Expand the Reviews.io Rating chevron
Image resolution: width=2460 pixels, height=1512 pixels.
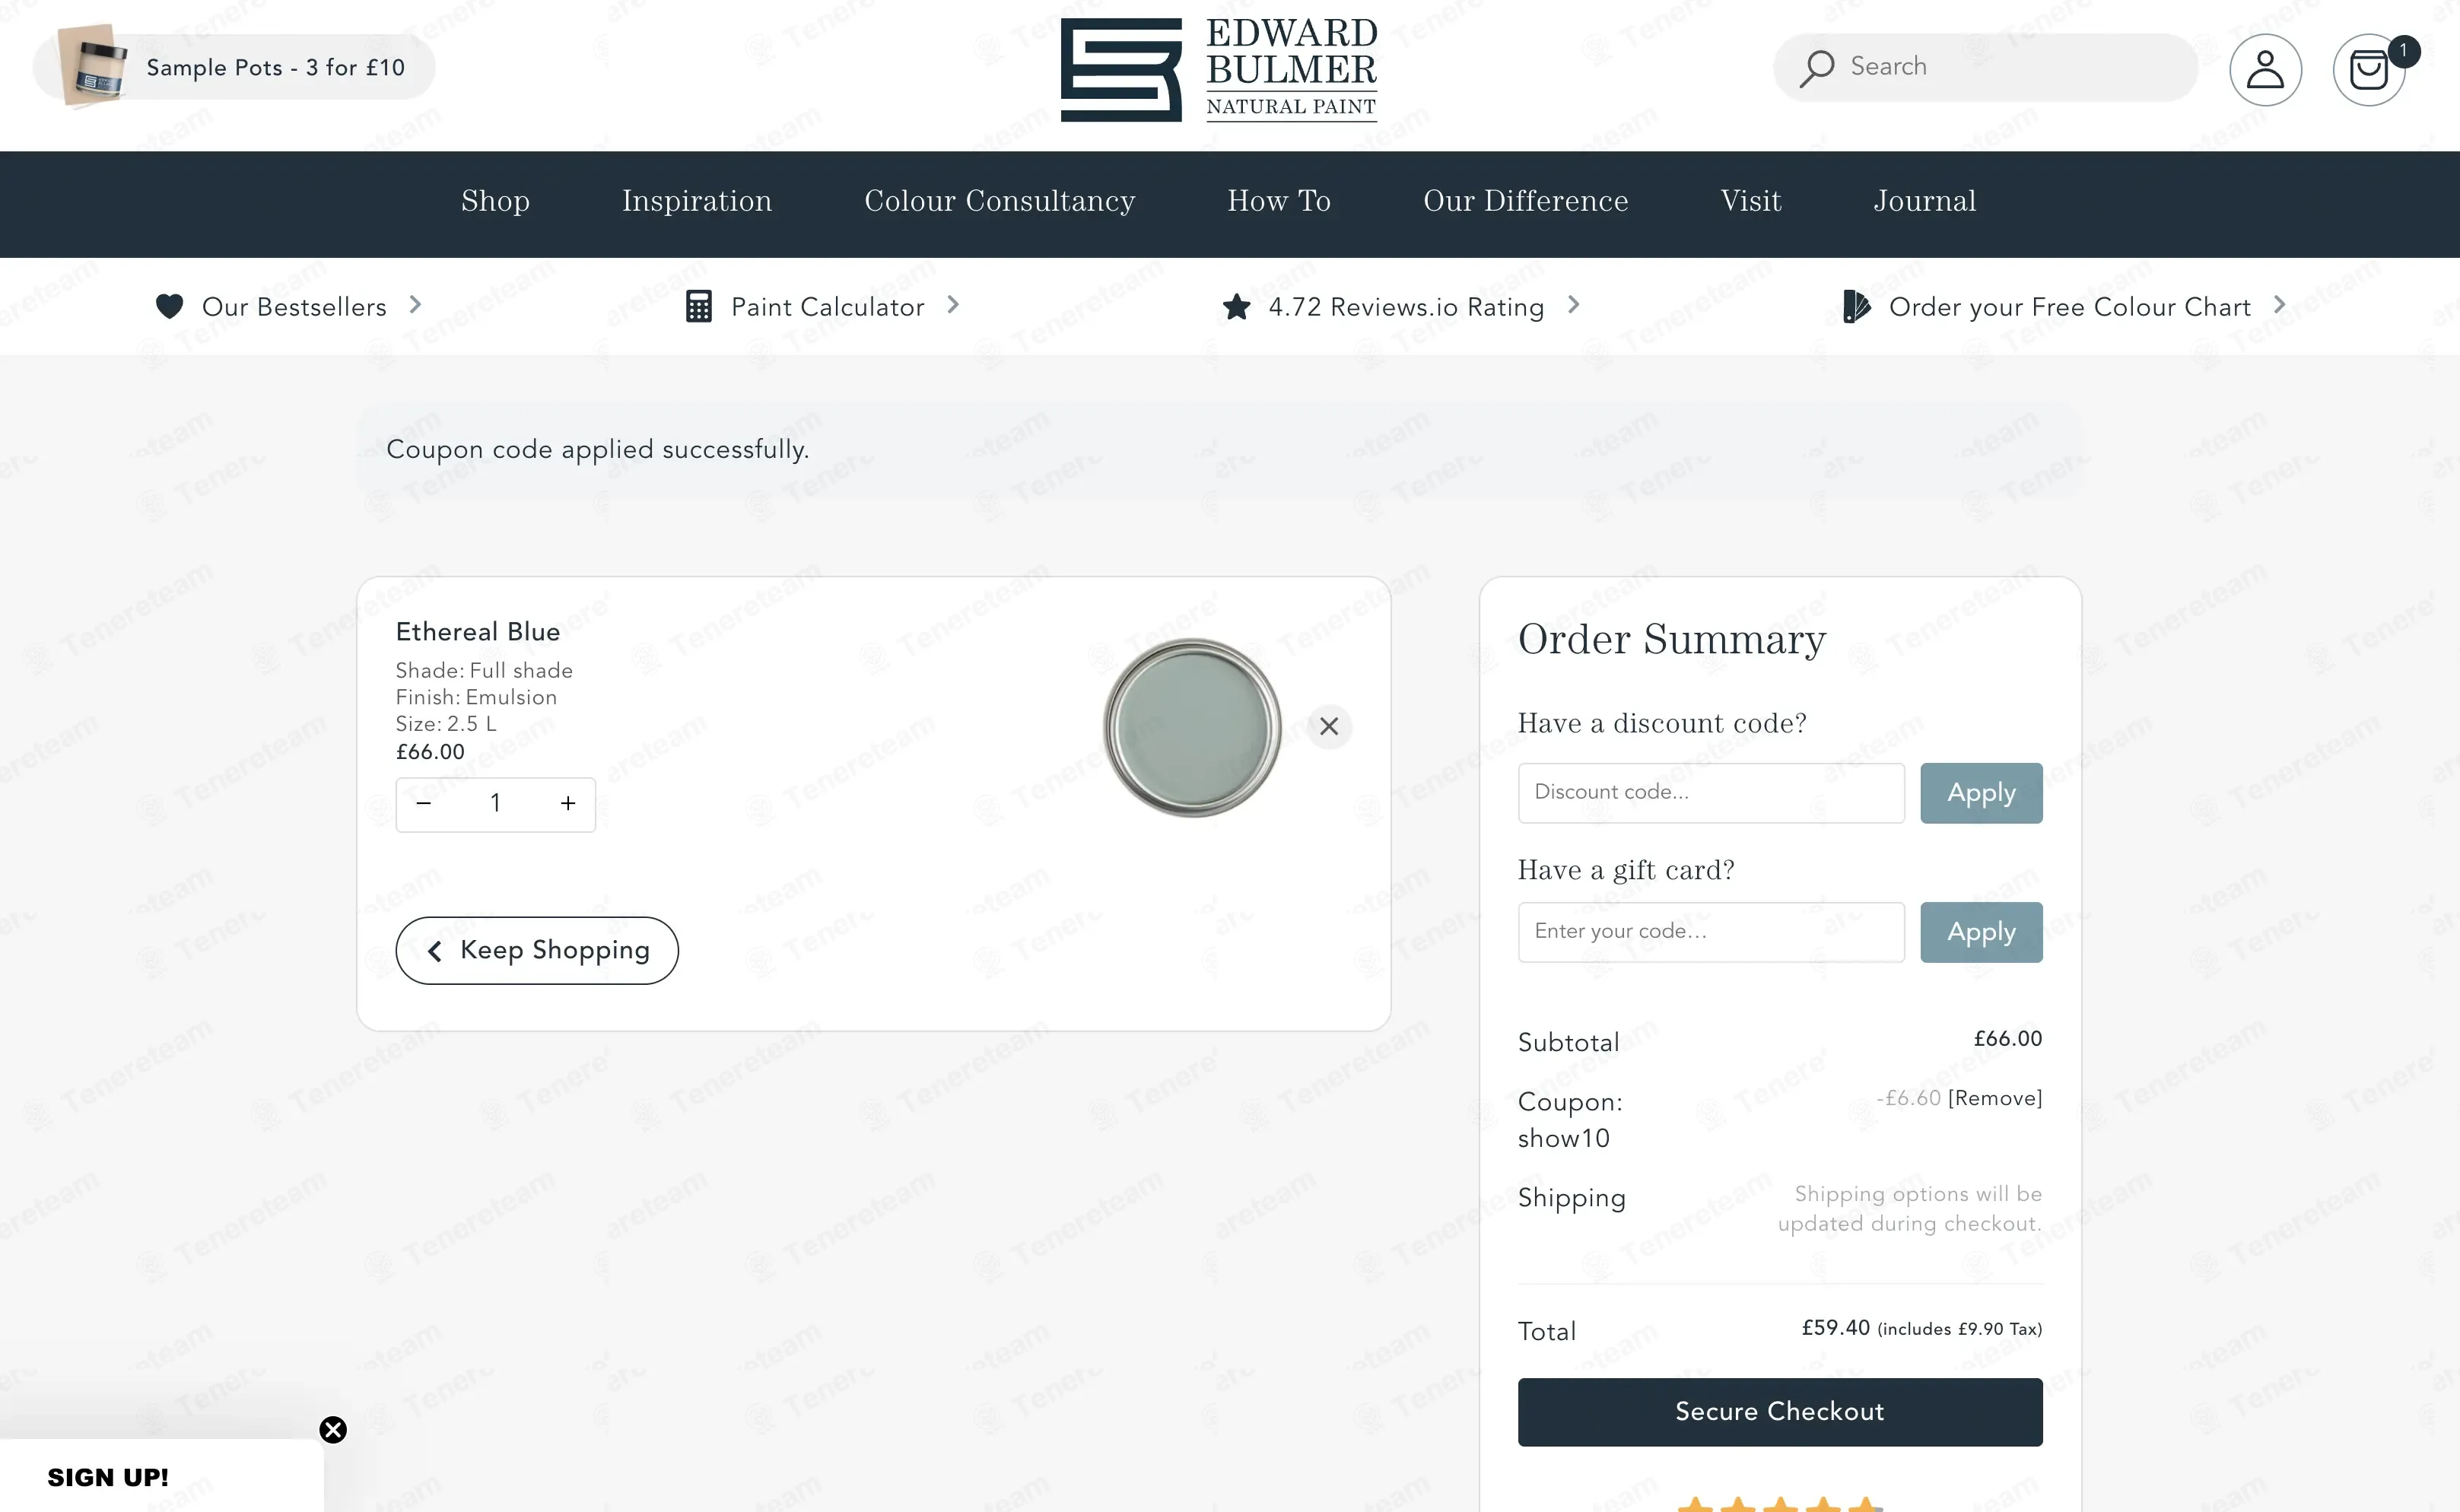pyautogui.click(x=1573, y=304)
